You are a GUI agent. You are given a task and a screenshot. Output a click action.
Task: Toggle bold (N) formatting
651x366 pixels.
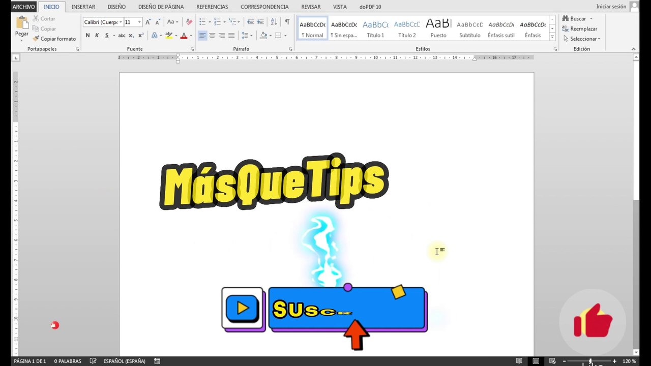[x=87, y=36]
